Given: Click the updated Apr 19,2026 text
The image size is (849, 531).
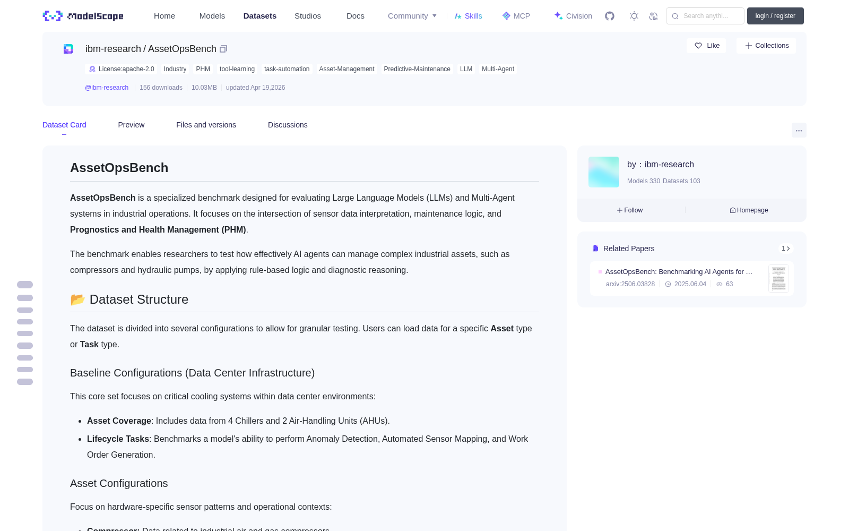Looking at the screenshot, I should [255, 88].
